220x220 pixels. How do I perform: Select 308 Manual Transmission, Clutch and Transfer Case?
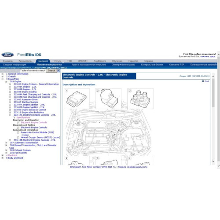tap(33, 147)
